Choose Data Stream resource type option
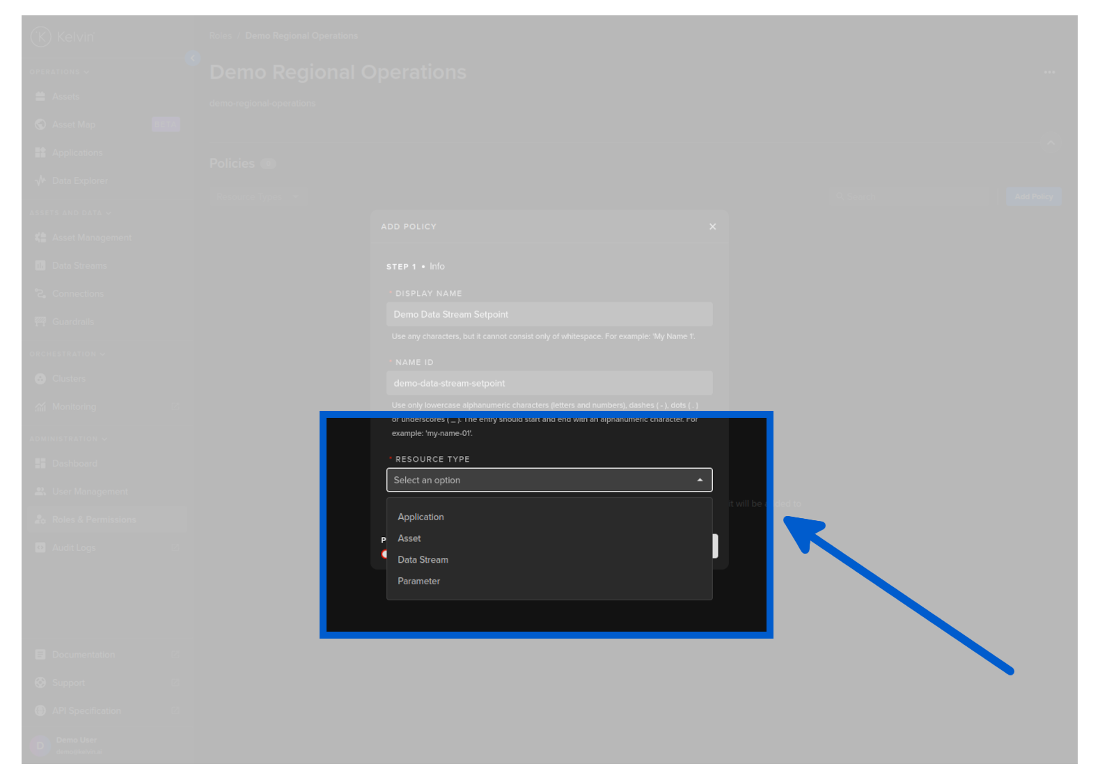 tap(423, 560)
